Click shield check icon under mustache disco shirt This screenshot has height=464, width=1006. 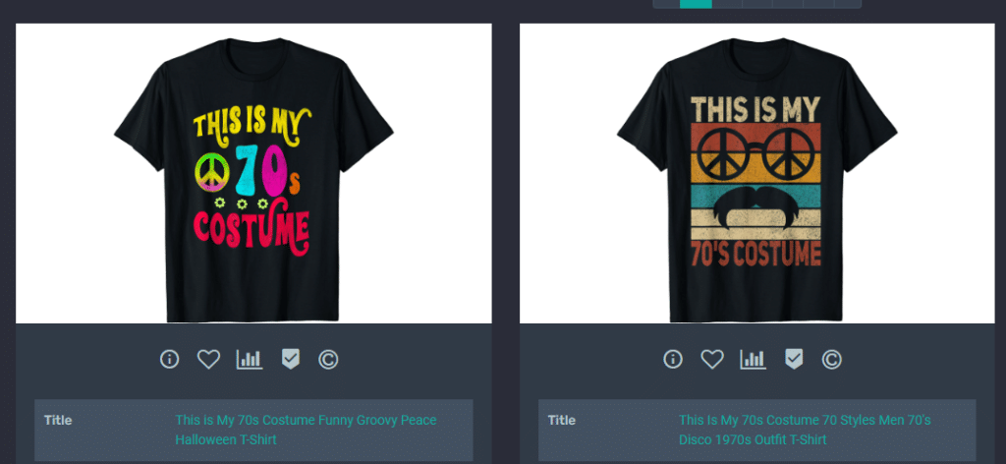tap(794, 360)
